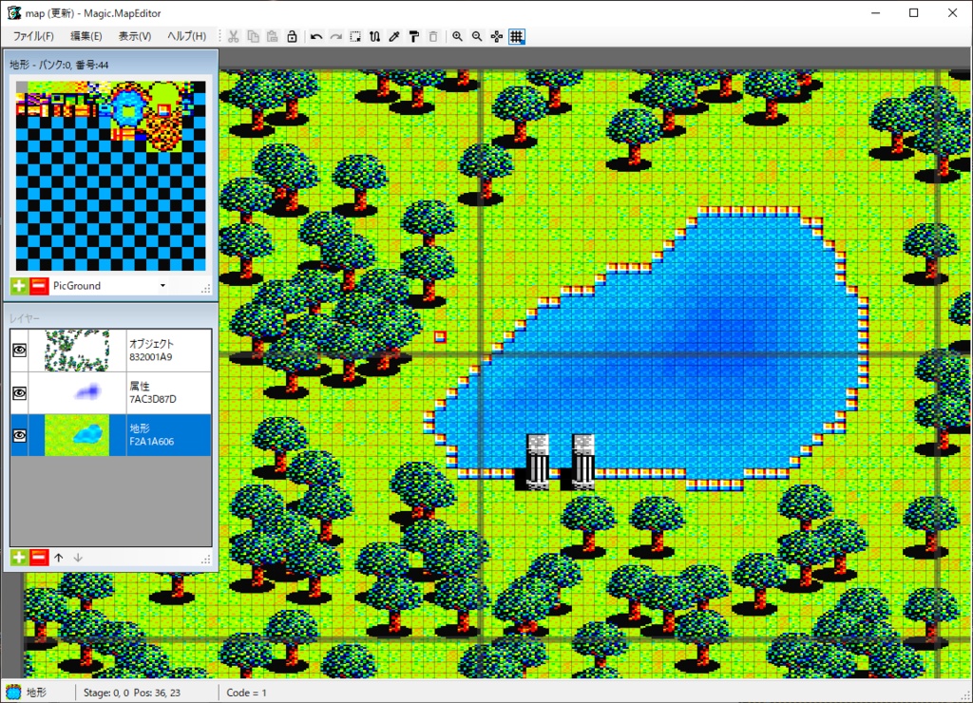
Task: Undo the last edit
Action: point(315,37)
